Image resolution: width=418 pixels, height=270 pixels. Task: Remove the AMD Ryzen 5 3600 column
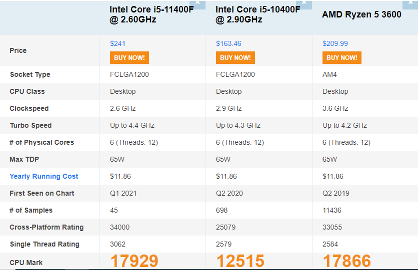click(410, 3)
